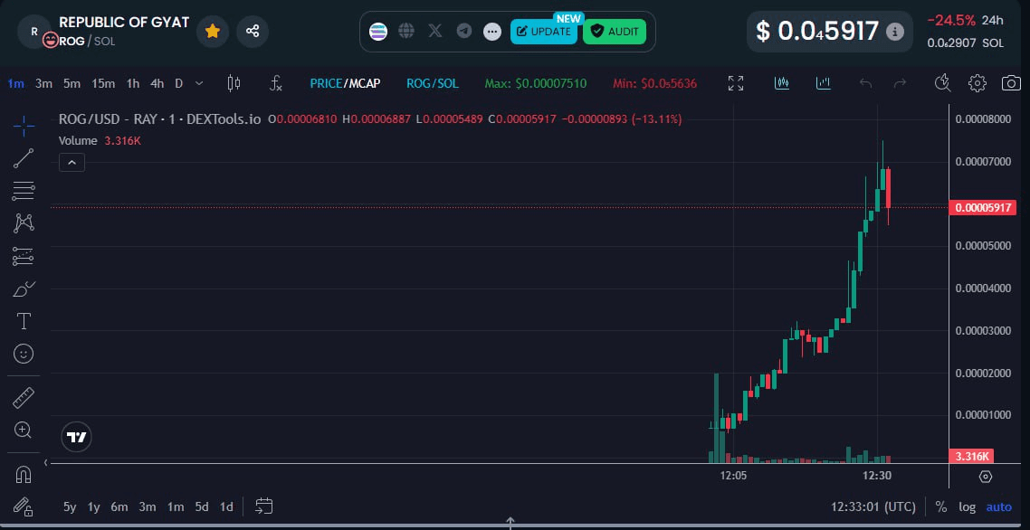This screenshot has height=530, width=1030.
Task: Select the 15m candle interval
Action: tap(103, 83)
